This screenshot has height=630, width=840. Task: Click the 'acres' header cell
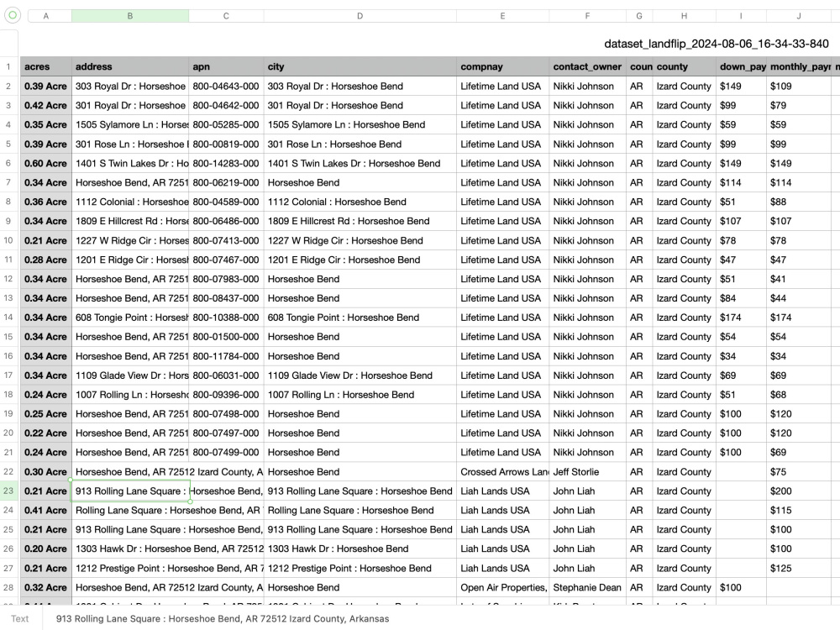click(x=46, y=67)
